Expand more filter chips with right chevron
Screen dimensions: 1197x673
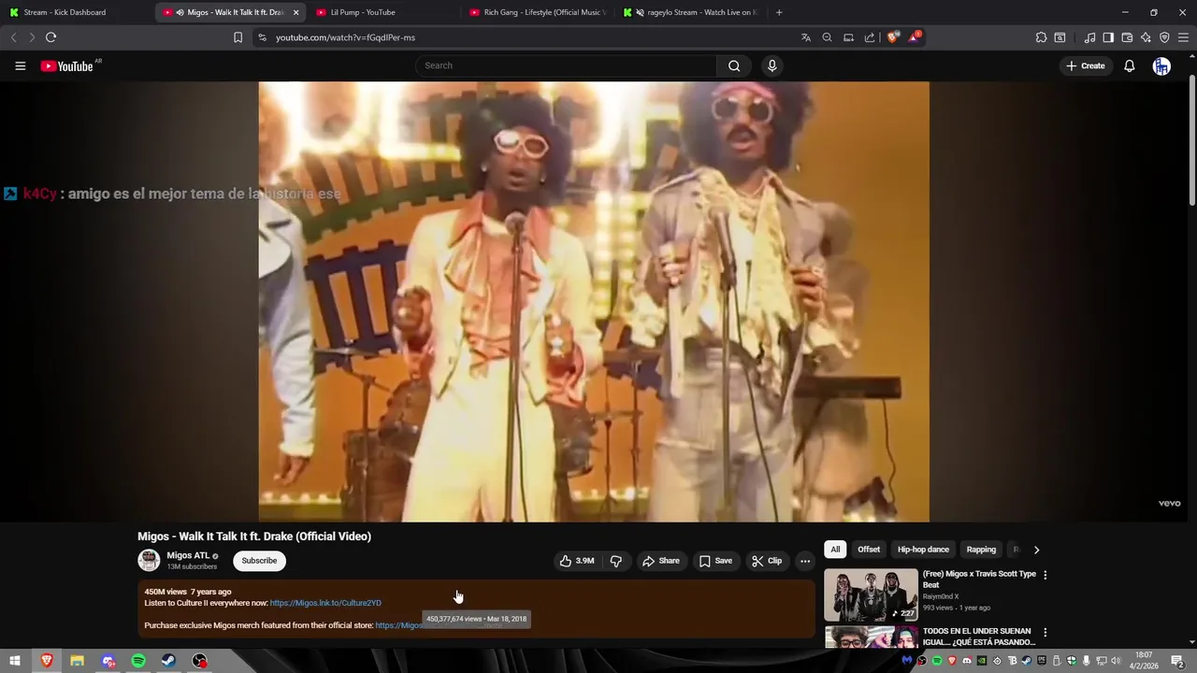tap(1036, 550)
